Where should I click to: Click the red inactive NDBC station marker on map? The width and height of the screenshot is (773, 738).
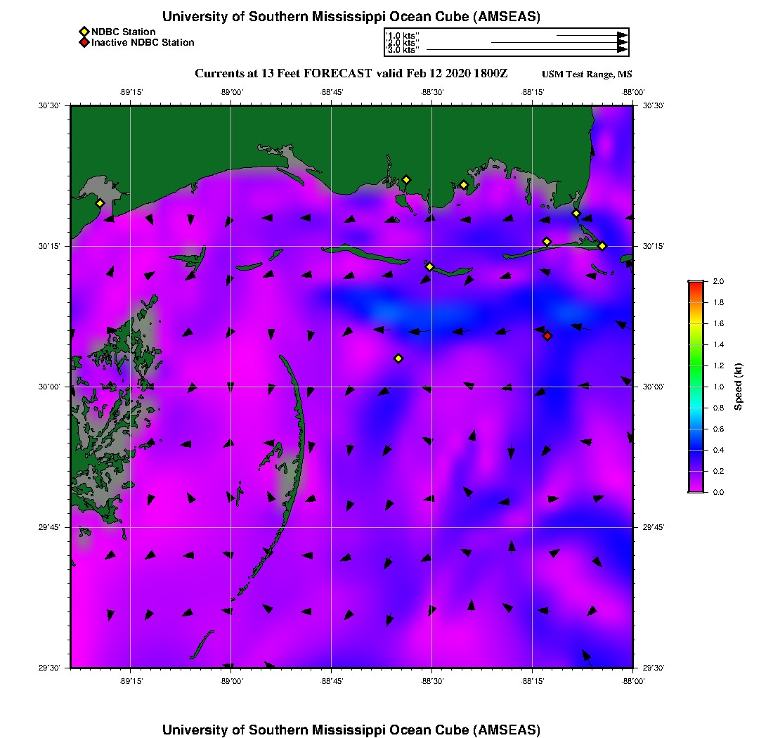coord(547,336)
